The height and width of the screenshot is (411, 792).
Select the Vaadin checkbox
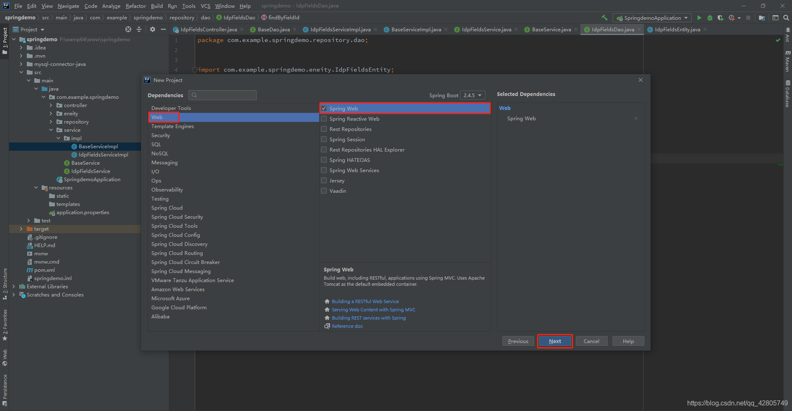point(324,191)
